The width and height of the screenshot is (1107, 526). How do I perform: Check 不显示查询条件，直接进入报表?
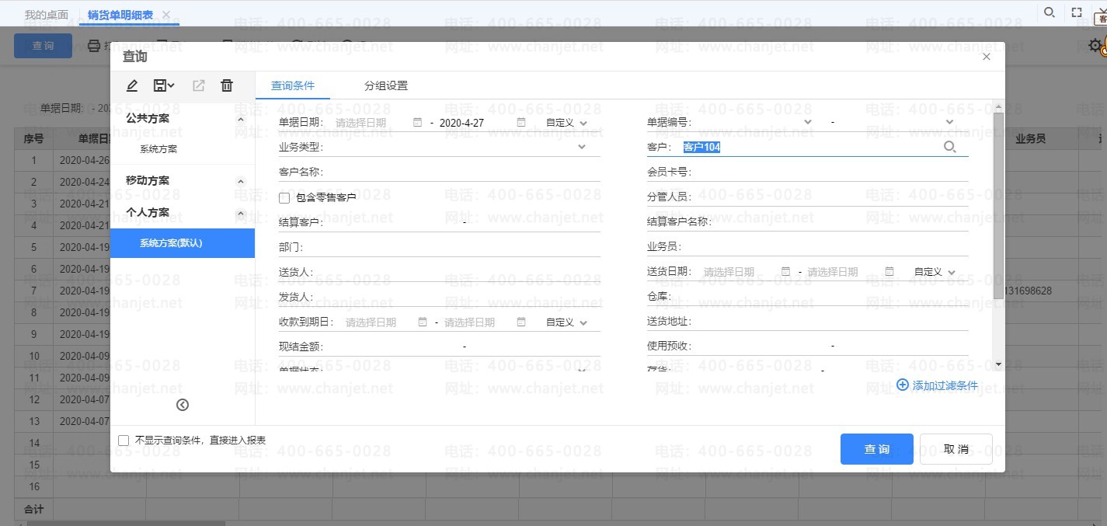pos(124,440)
